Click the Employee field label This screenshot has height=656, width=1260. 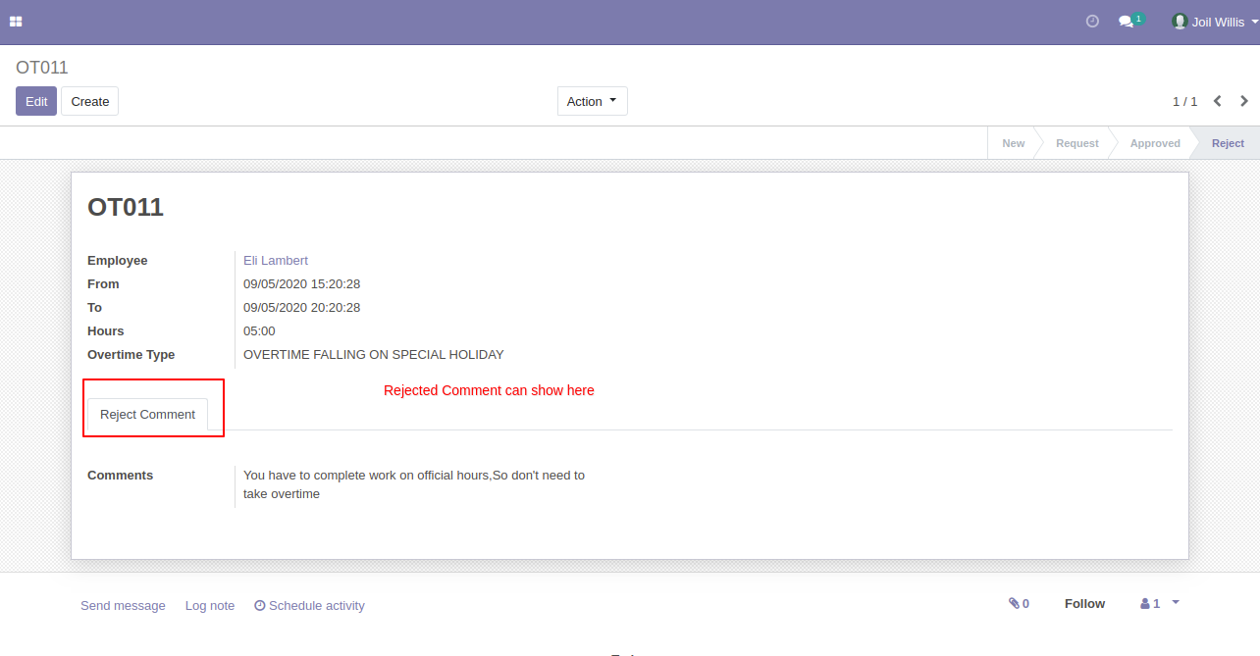[118, 261]
